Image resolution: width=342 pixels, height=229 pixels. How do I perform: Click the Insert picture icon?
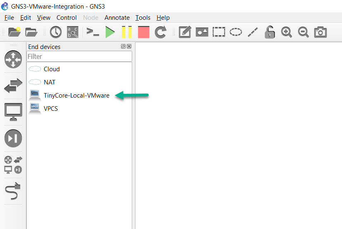pos(202,32)
